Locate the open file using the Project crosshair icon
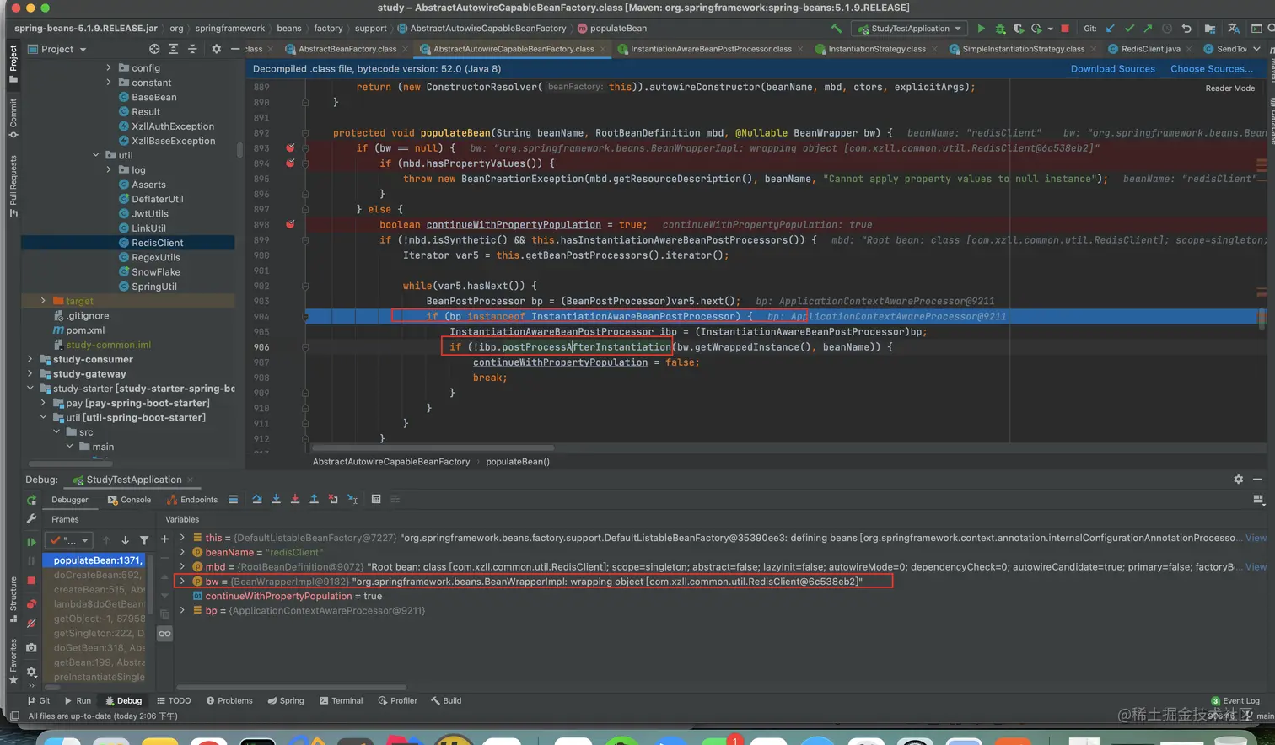 pyautogui.click(x=154, y=49)
